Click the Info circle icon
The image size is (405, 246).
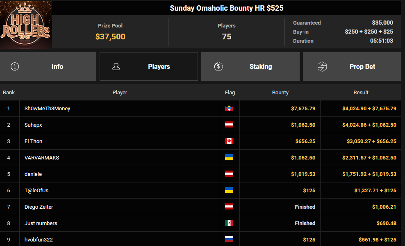[x=15, y=66]
